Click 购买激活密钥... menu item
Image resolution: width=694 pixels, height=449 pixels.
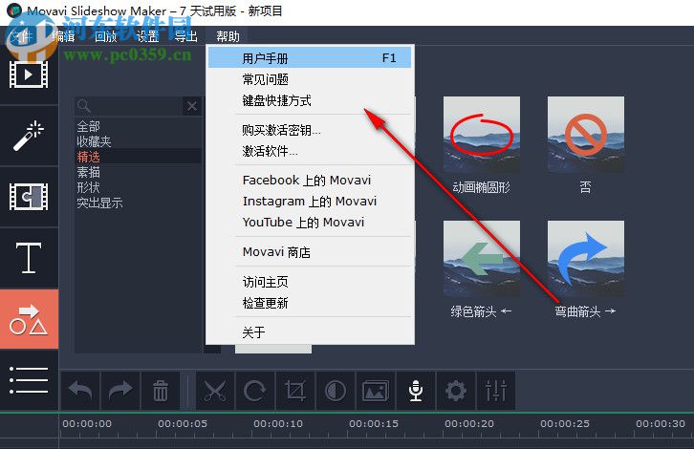(310, 130)
